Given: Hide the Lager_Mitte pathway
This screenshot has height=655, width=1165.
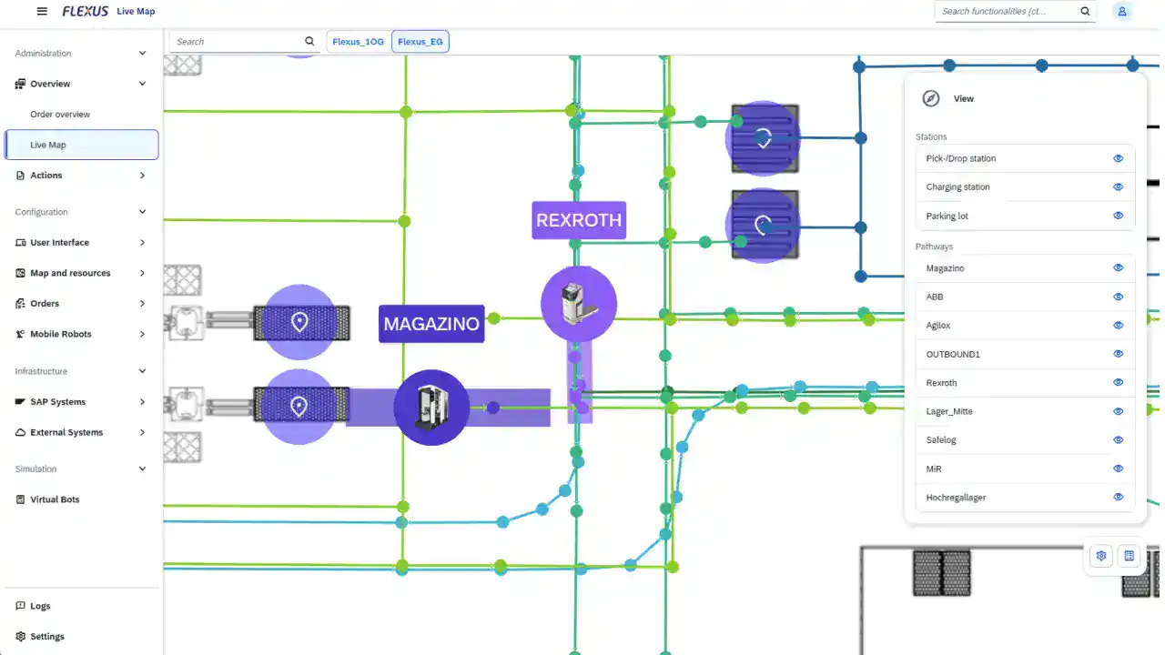Looking at the screenshot, I should coord(1119,411).
